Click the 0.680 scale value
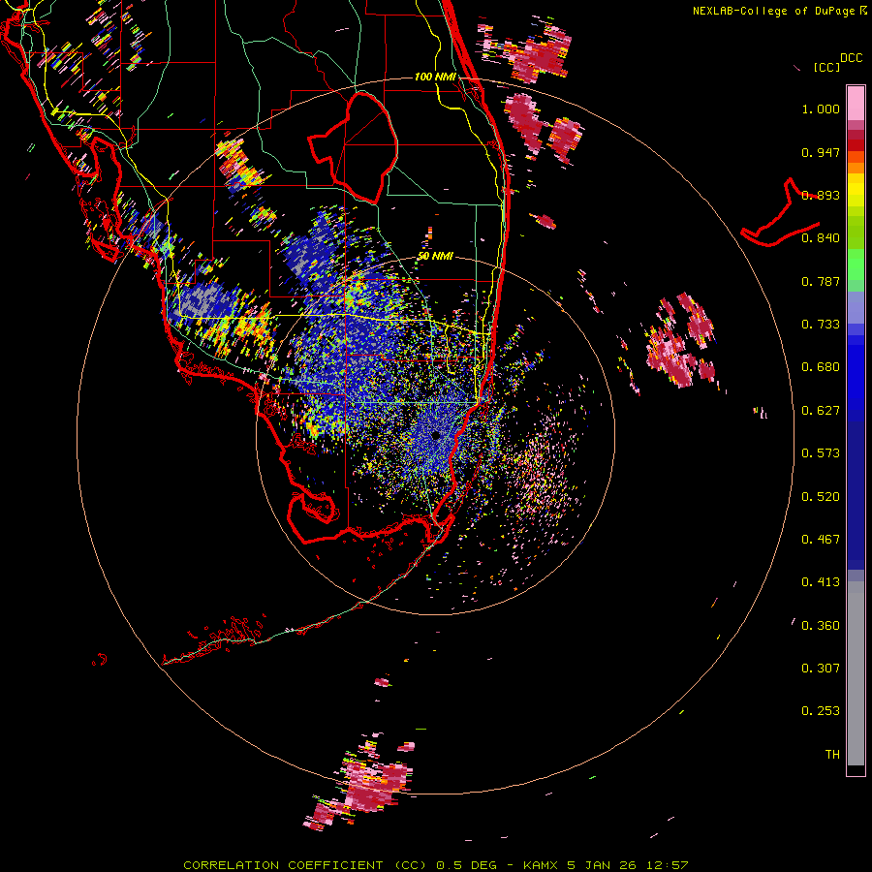 (x=821, y=367)
